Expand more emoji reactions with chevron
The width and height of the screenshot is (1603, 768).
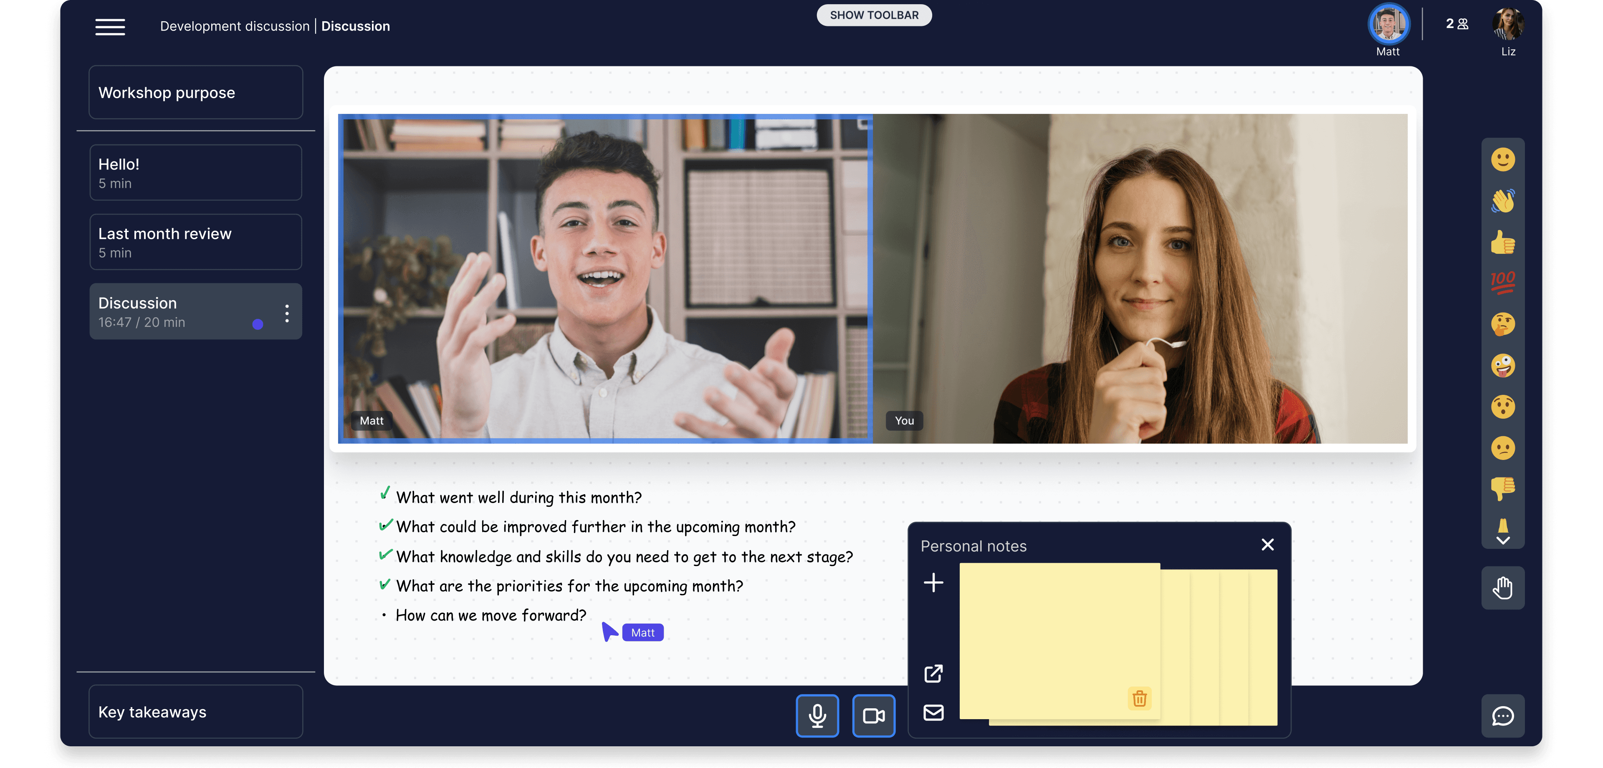tap(1502, 540)
